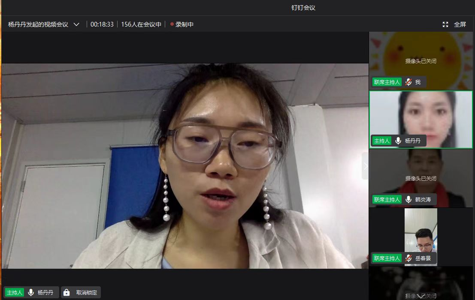Image resolution: width=475 pixels, height=300 pixels.
Task: Expand the meeting title dropdown chevron
Action: pyautogui.click(x=76, y=24)
